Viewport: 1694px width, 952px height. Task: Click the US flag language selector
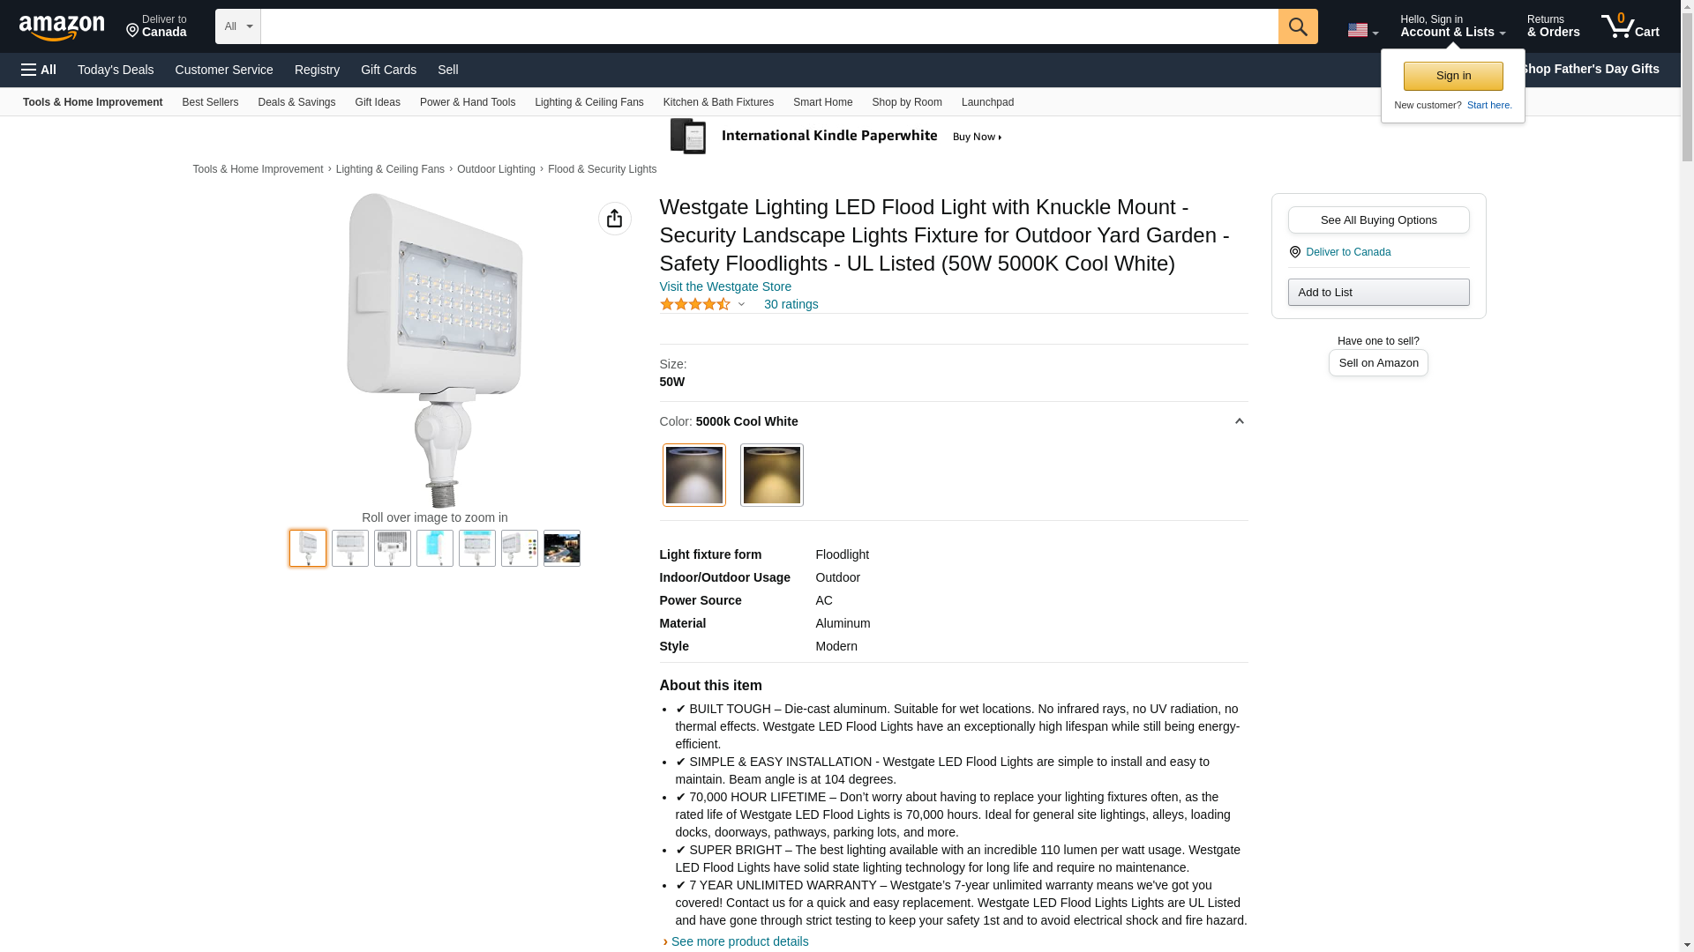coord(1362,30)
